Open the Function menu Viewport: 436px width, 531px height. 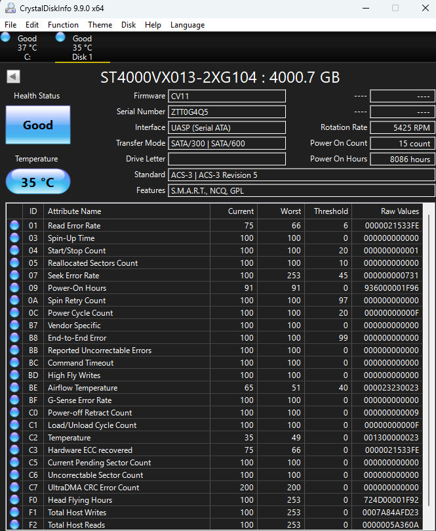coord(63,25)
